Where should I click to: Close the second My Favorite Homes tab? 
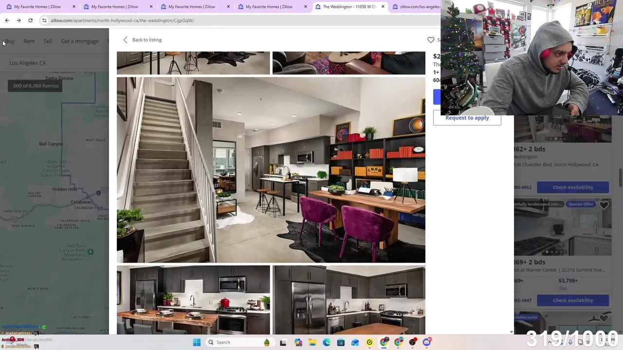point(151,7)
